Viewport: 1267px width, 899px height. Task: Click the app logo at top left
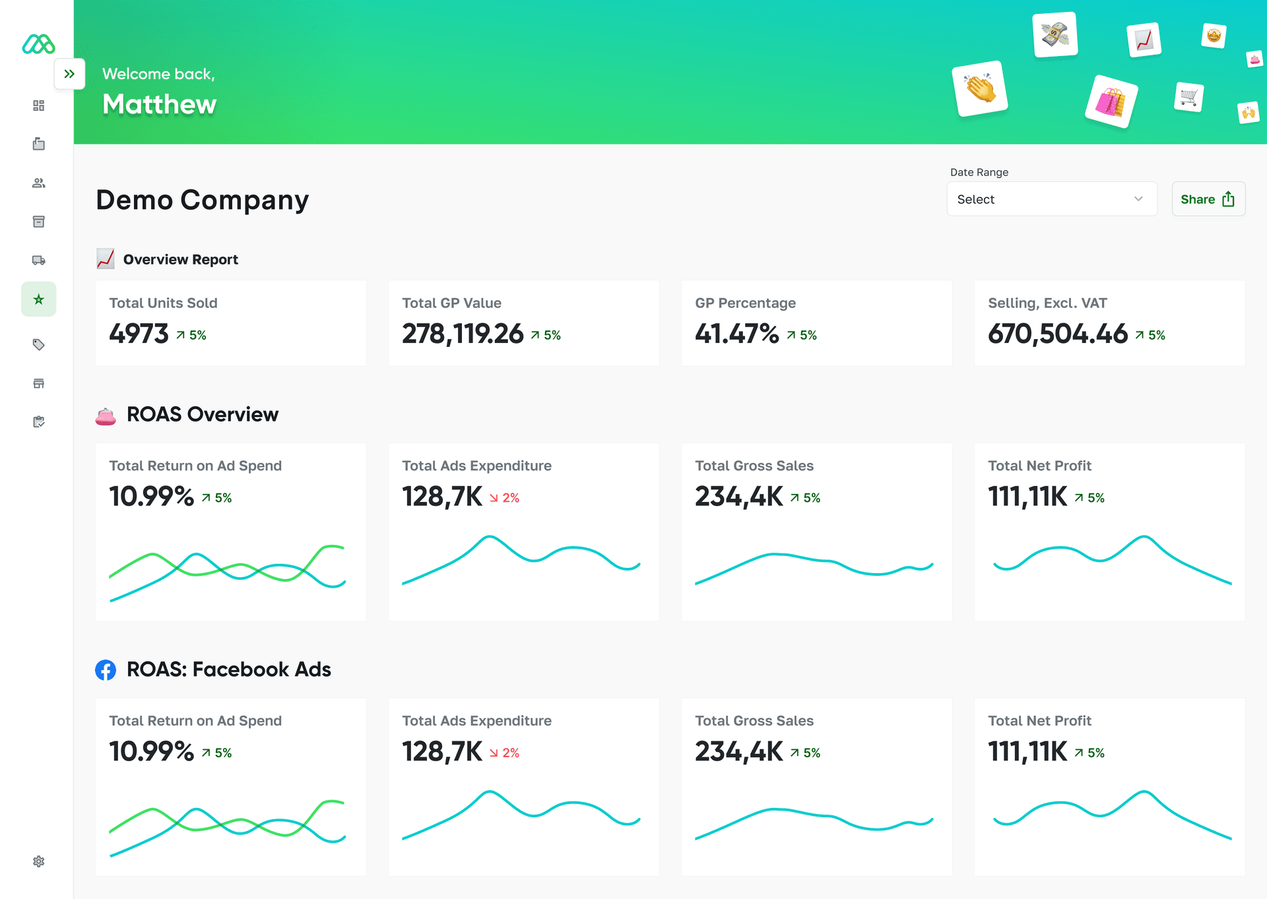click(x=38, y=44)
